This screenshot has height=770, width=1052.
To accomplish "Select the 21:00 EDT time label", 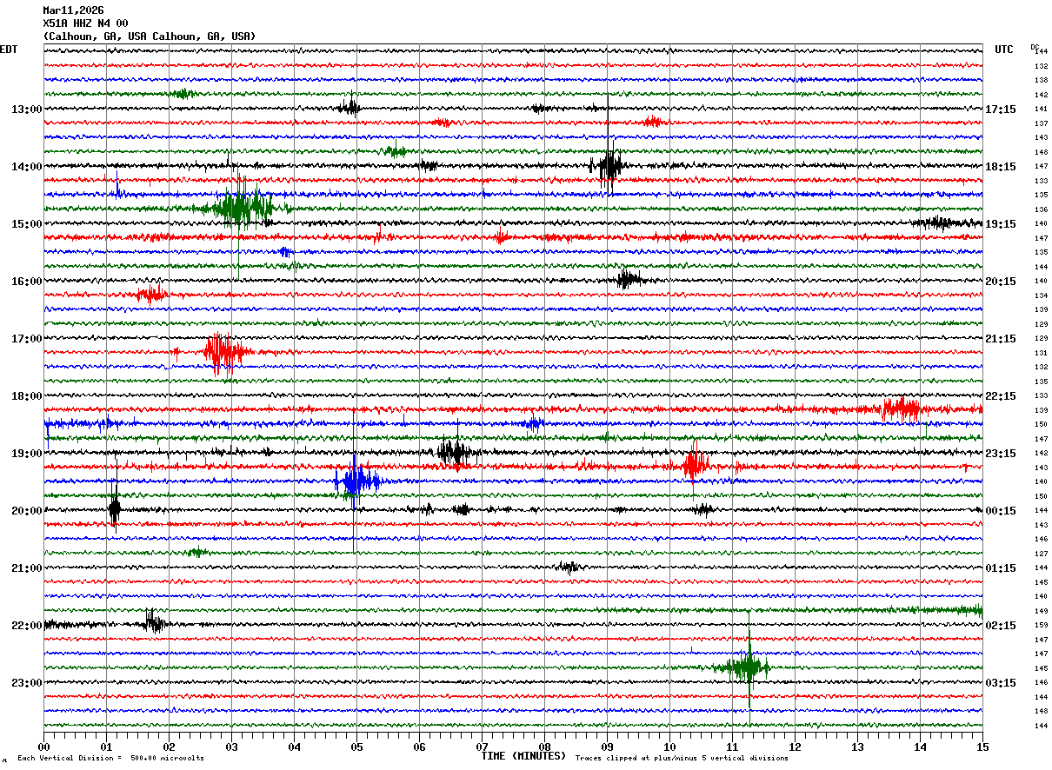I will (x=27, y=568).
